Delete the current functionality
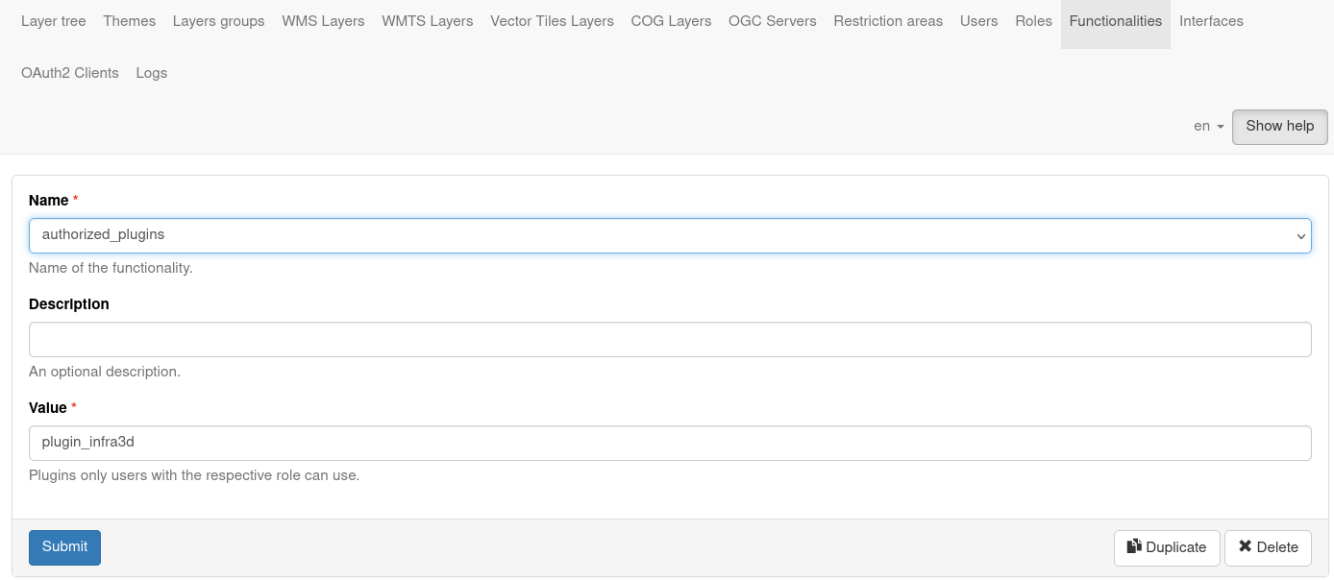Screen dimensions: 1334x580 [x=1268, y=546]
